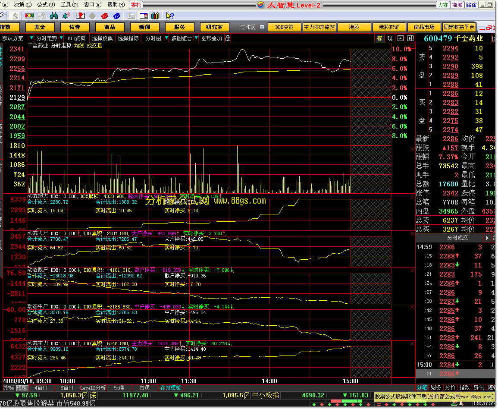Screen dimensions: 498x409
Task: Click the greyed clipboard toolbar icon
Action: [131, 16]
